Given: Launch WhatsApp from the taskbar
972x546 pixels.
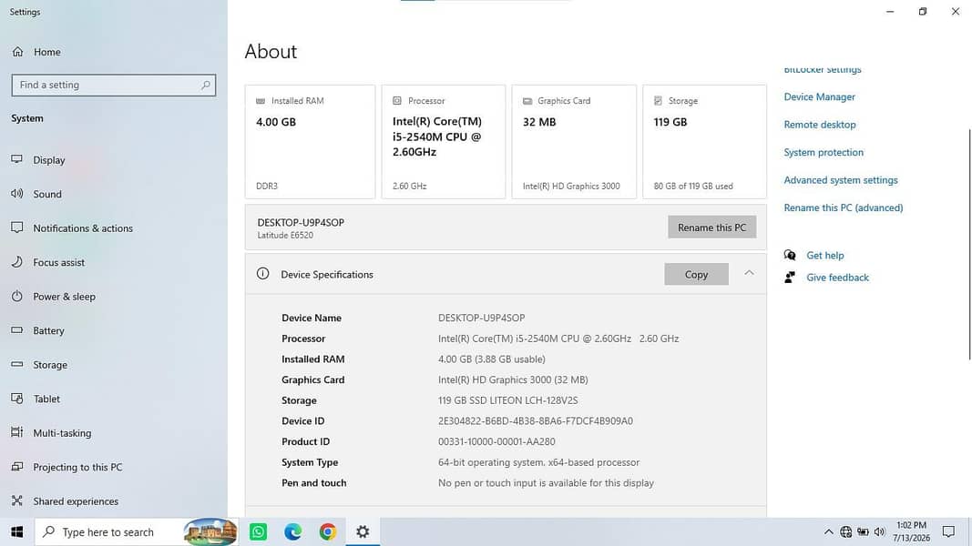Looking at the screenshot, I should point(259,531).
